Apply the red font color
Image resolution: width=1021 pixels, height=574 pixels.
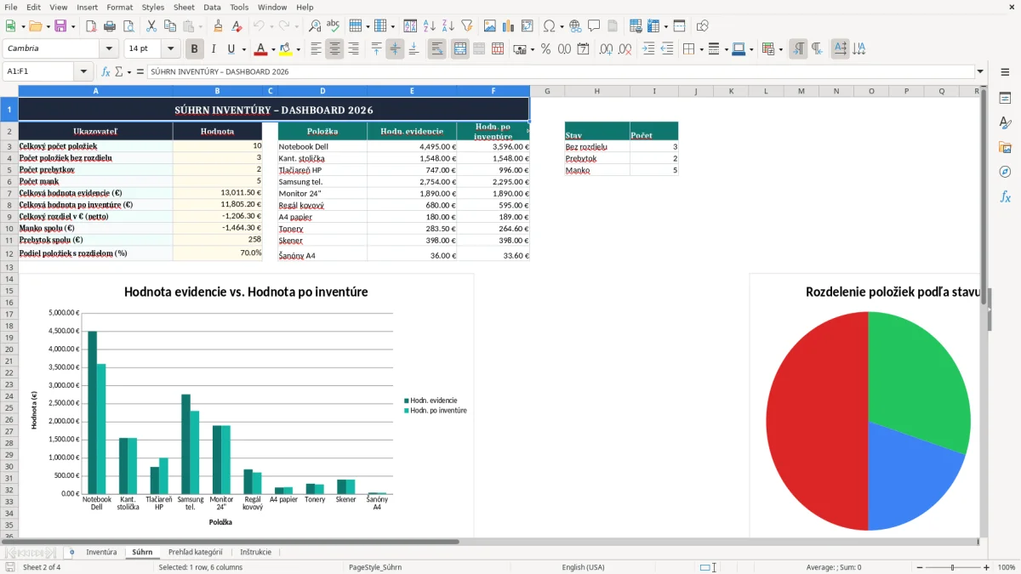point(260,49)
